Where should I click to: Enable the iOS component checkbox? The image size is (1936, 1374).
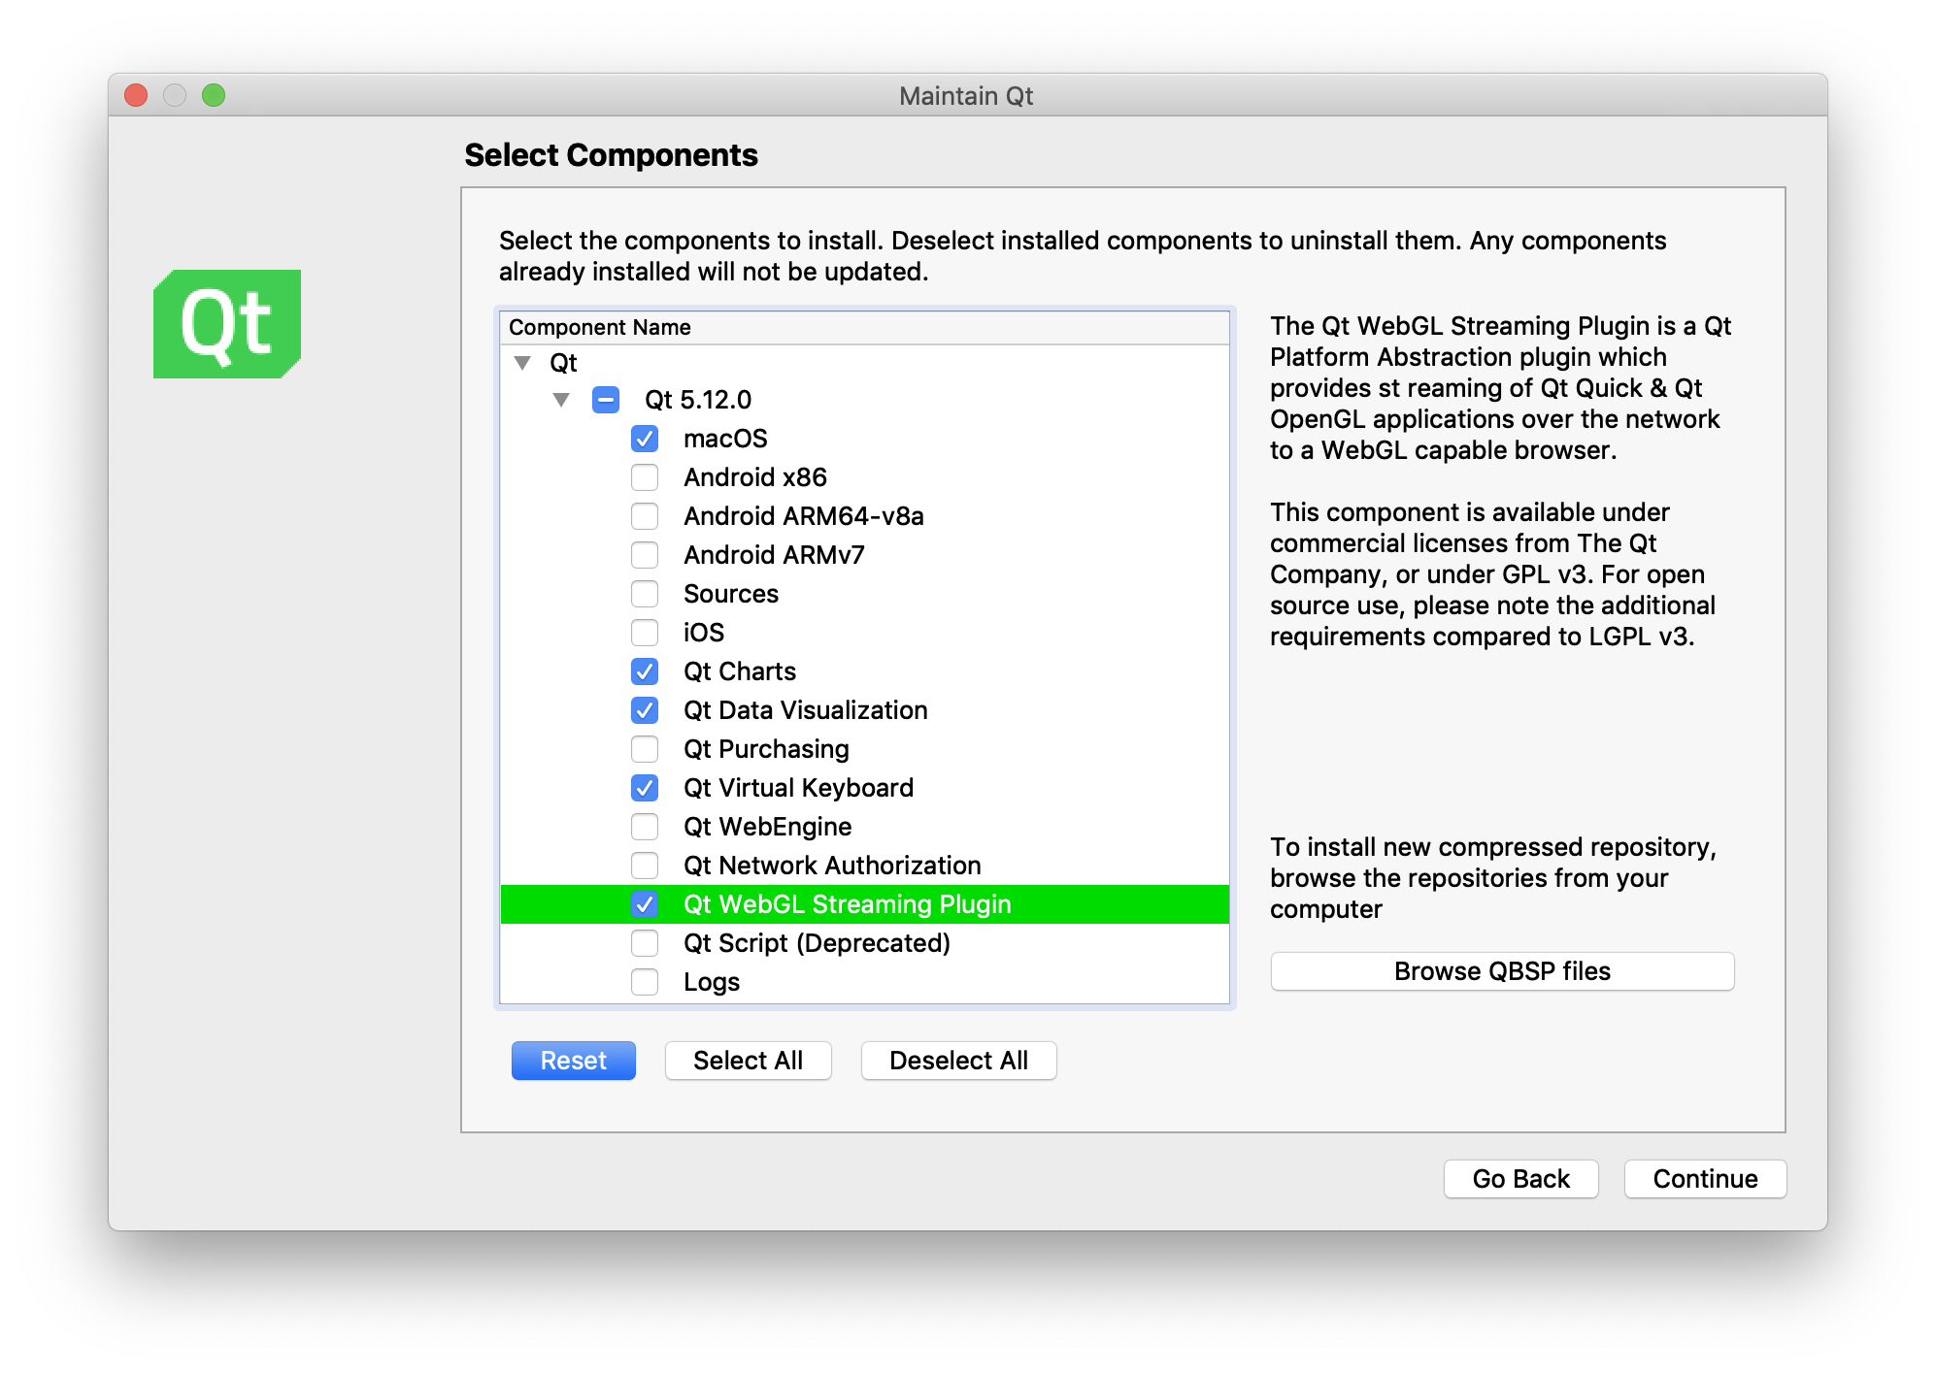[x=643, y=632]
